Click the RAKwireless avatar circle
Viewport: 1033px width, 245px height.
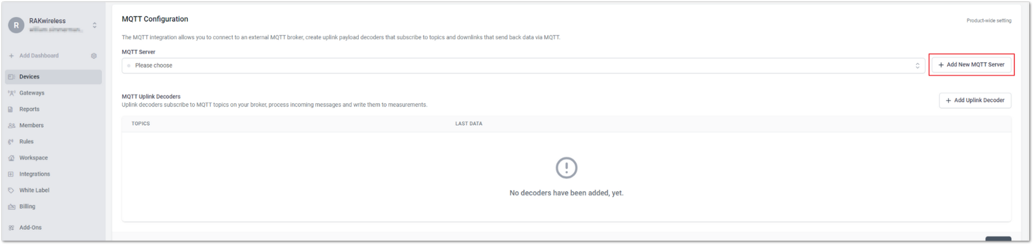coord(16,25)
